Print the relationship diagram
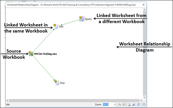 [x=133, y=104]
